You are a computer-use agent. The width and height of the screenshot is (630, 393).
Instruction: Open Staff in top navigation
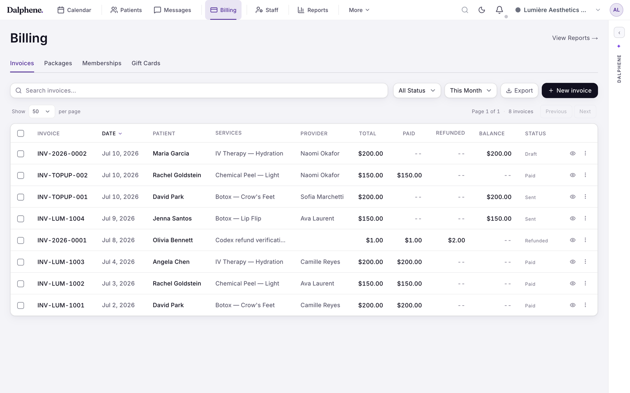(267, 10)
